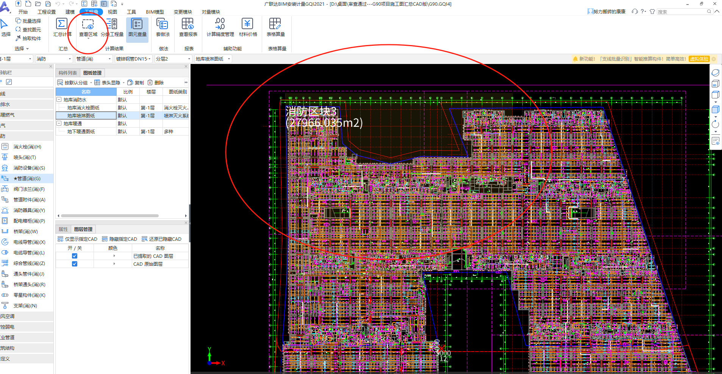This screenshot has width=722, height=374.
Task: Click 隐藏指定CAD button
Action: pyautogui.click(x=119, y=239)
